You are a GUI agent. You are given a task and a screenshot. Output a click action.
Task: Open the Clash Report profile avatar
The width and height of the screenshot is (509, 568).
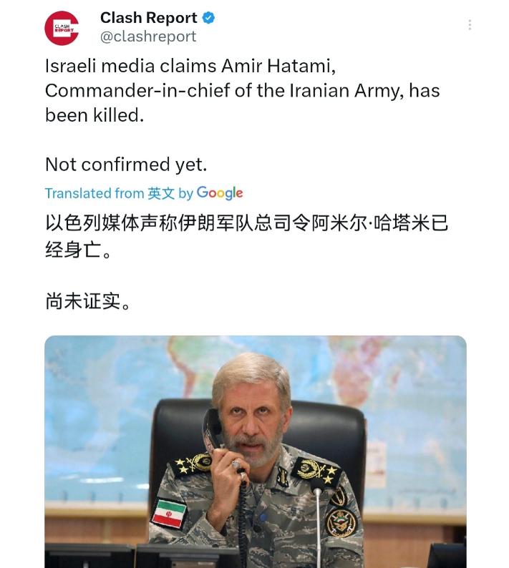(62, 28)
